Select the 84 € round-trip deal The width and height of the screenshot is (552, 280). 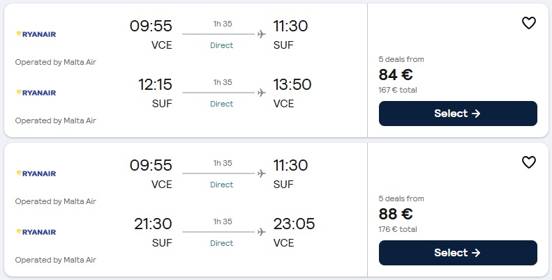(458, 114)
